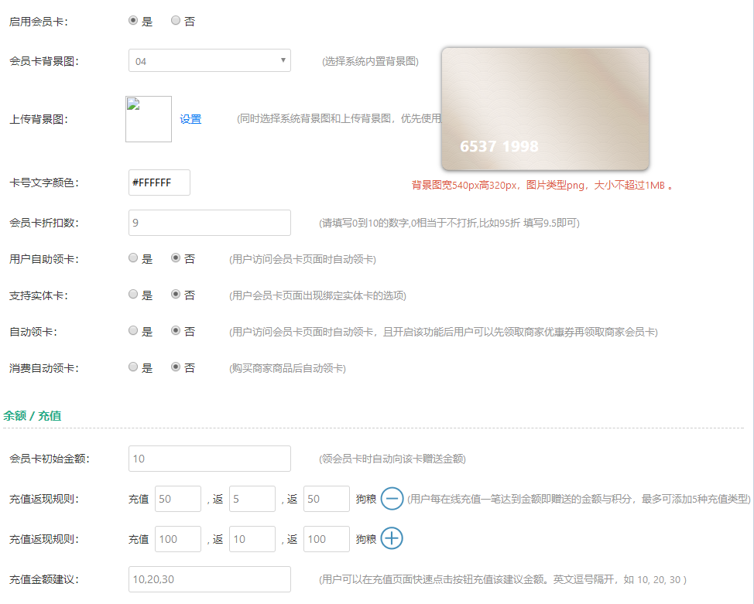
Task: Click the 充值金额建议 label
Action: pyautogui.click(x=44, y=579)
